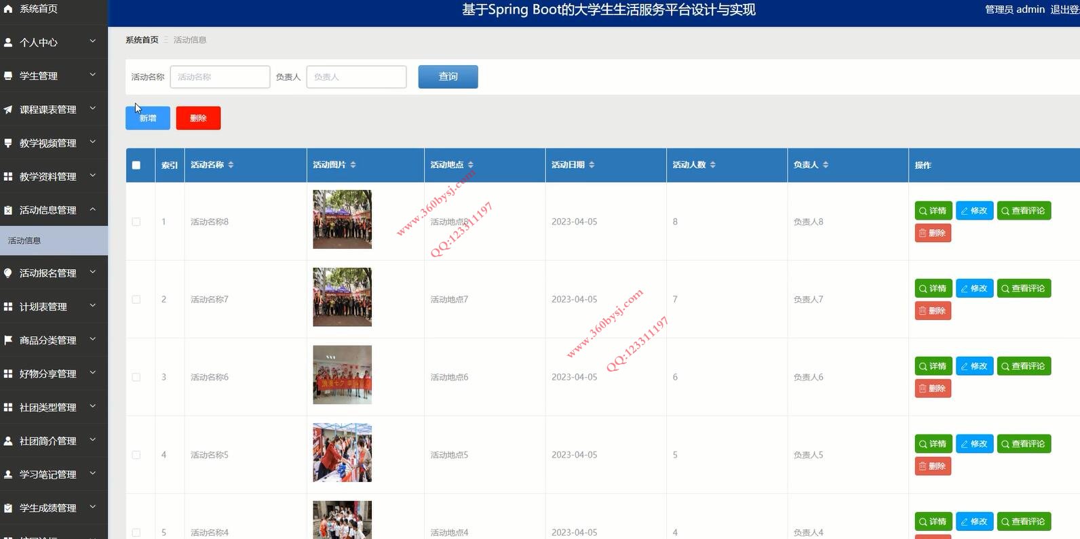This screenshot has width=1080, height=539.
Task: Expand 活动报名管理 chevron
Action: [x=93, y=272]
